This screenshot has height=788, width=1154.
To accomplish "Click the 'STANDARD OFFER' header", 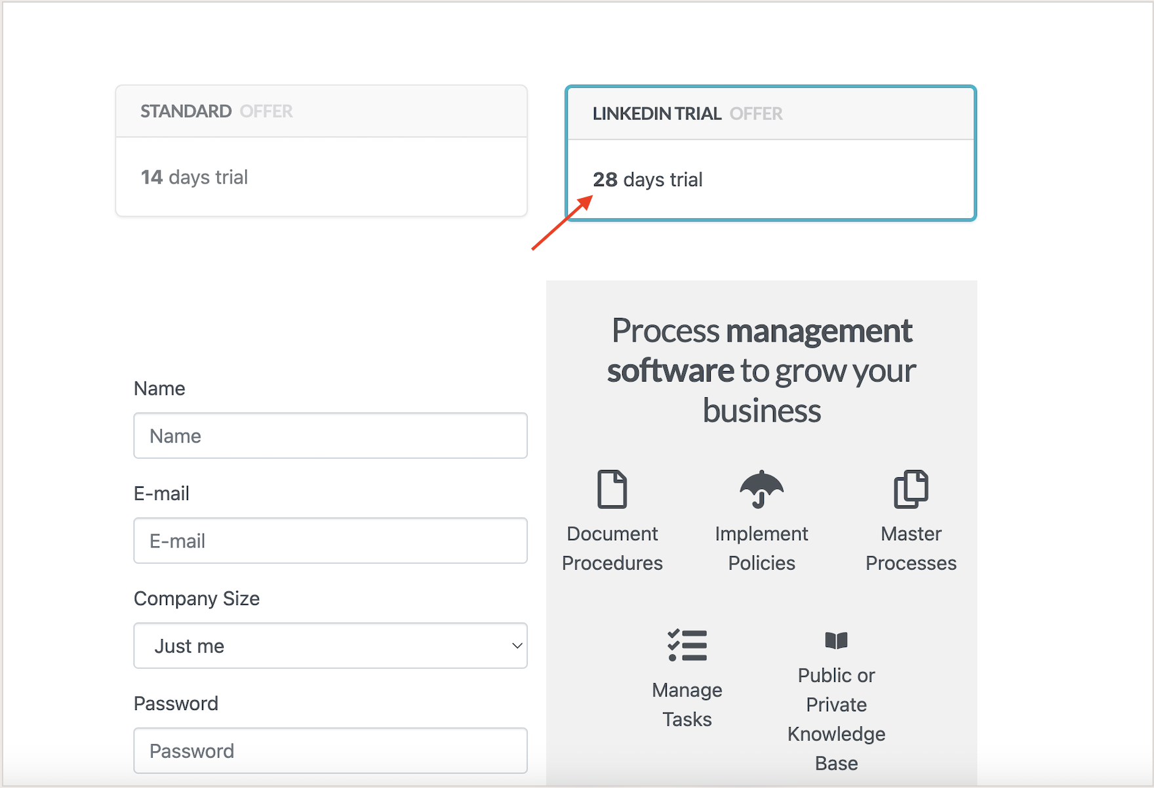I will pyautogui.click(x=216, y=111).
